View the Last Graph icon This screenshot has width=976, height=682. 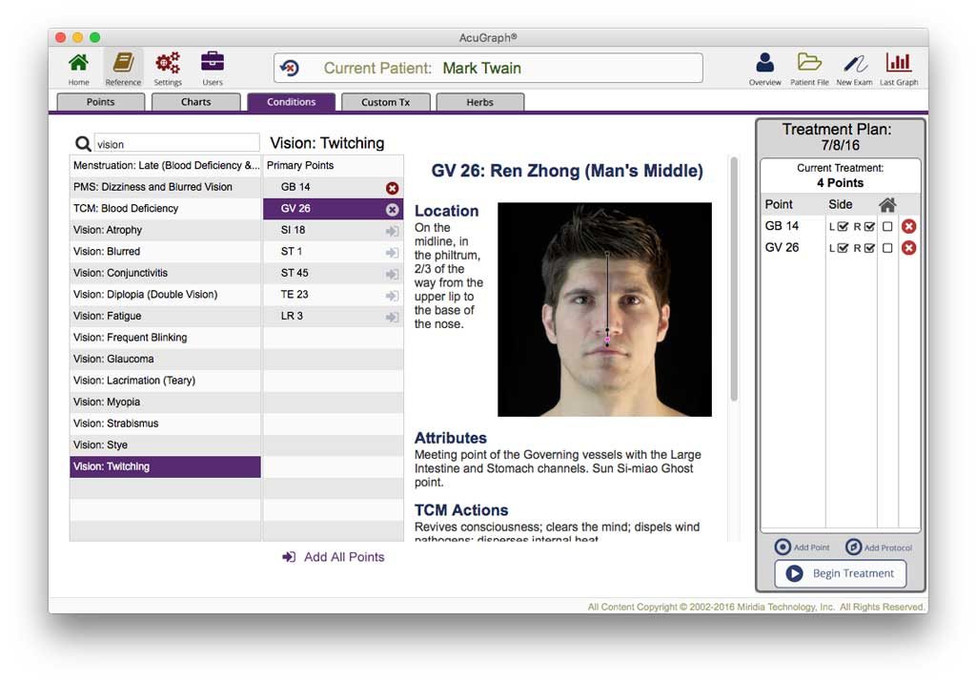[899, 62]
